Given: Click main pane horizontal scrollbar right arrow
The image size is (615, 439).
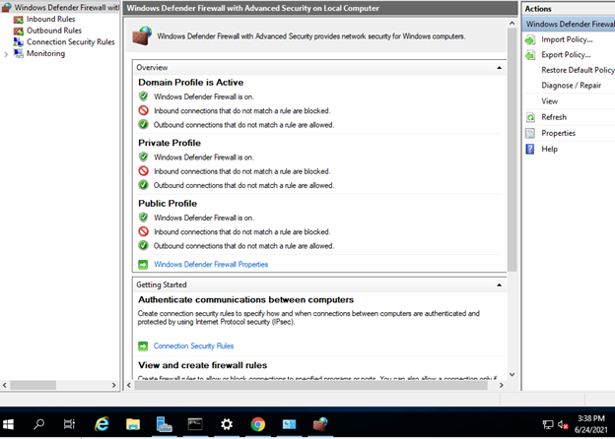Looking at the screenshot, I should point(502,385).
